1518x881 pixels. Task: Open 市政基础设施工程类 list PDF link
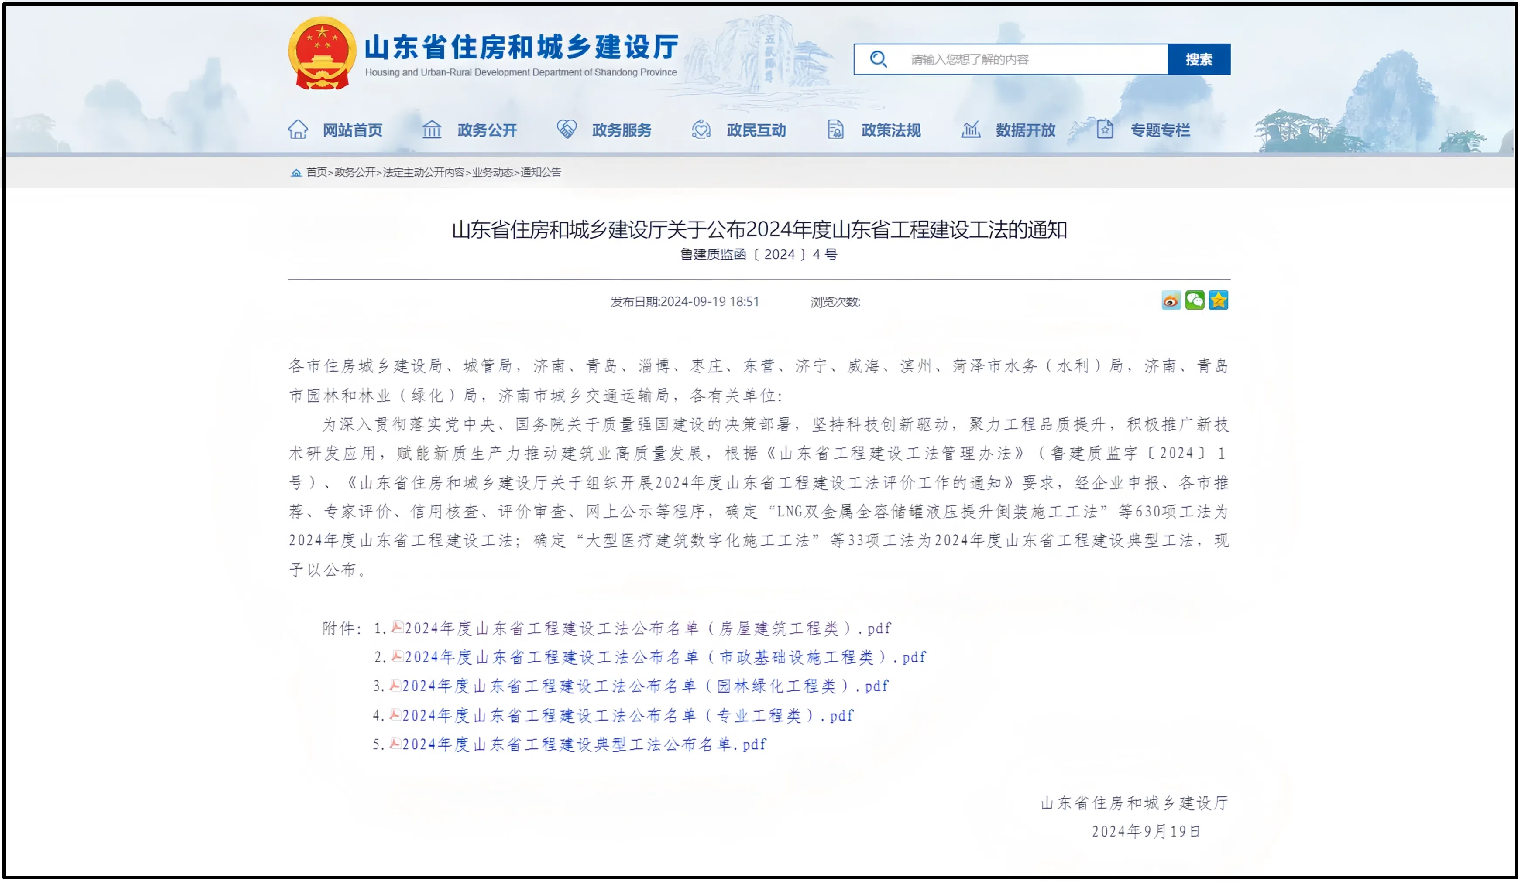tap(666, 657)
